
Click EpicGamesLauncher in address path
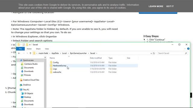point(78,53)
